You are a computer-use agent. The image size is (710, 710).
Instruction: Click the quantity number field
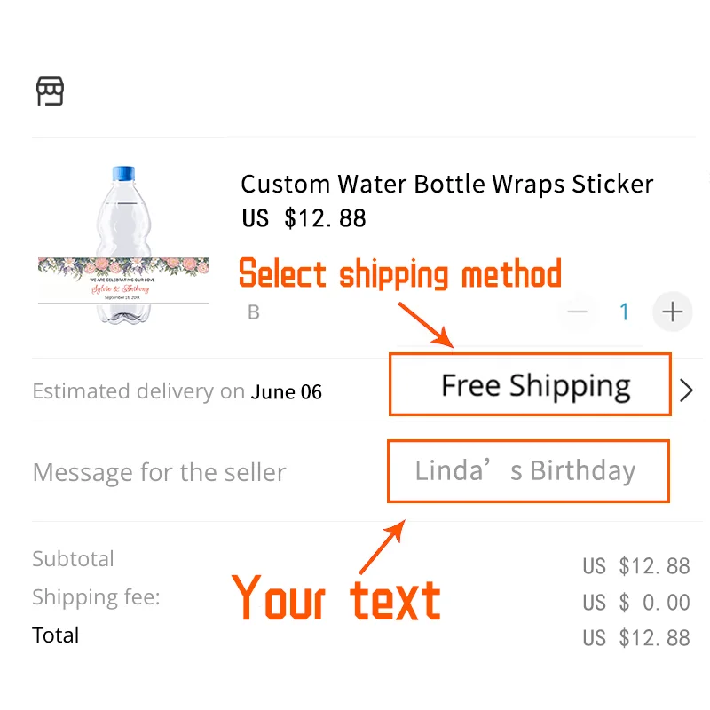point(624,312)
